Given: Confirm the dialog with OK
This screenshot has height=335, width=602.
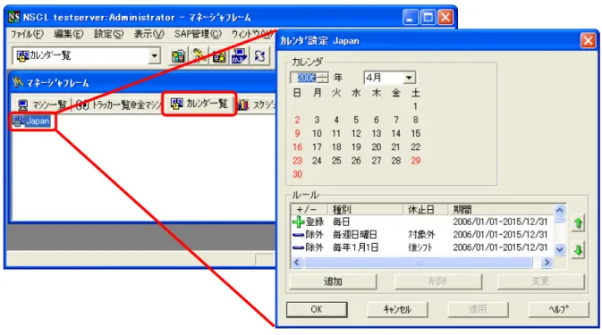Looking at the screenshot, I should [317, 309].
